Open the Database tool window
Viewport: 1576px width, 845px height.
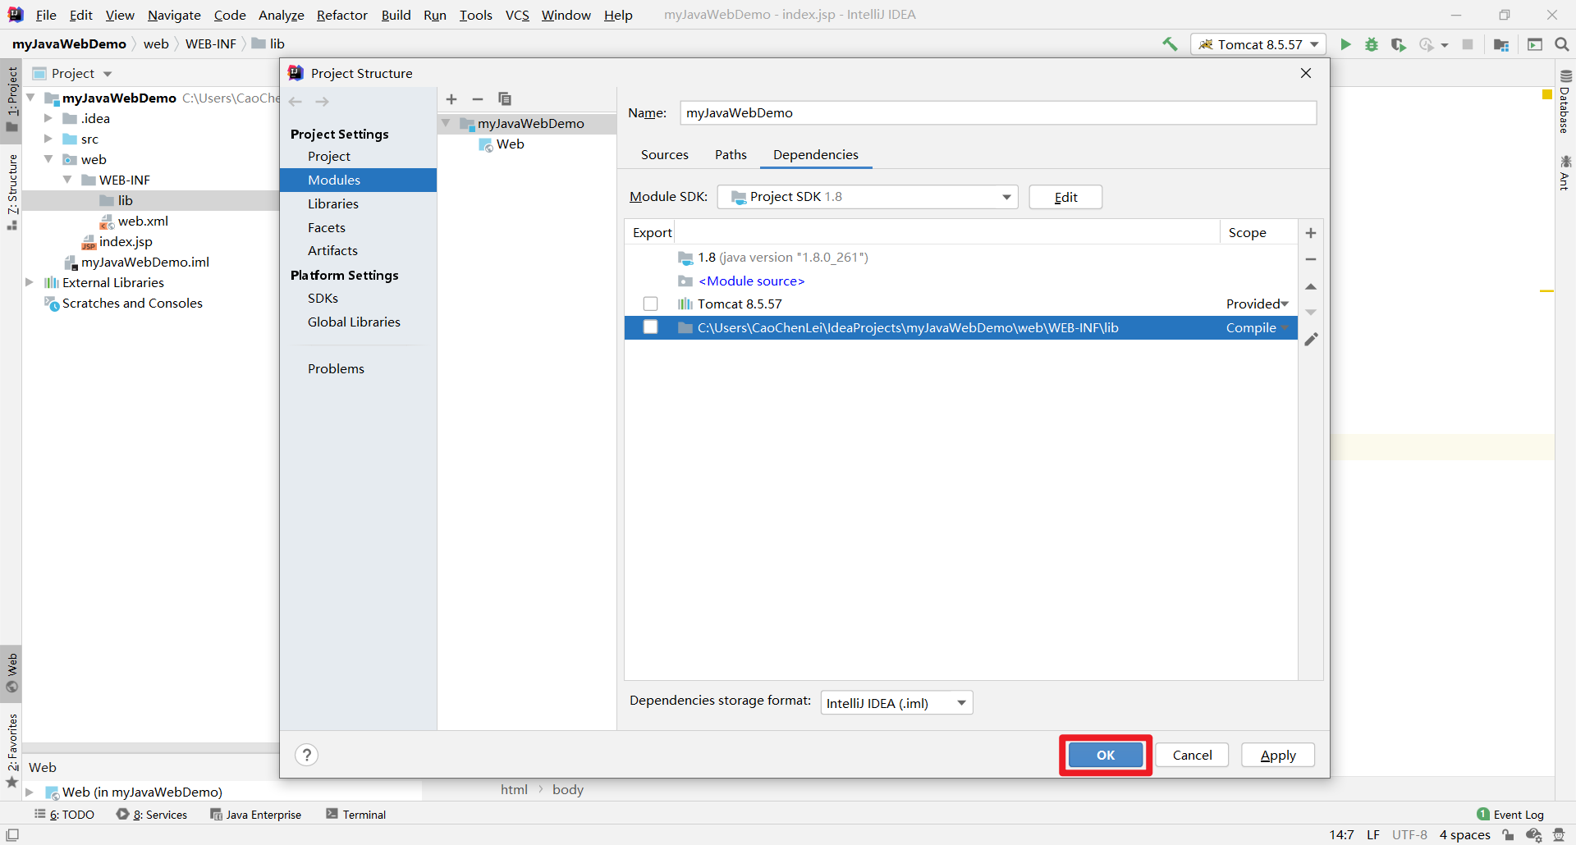click(1565, 103)
